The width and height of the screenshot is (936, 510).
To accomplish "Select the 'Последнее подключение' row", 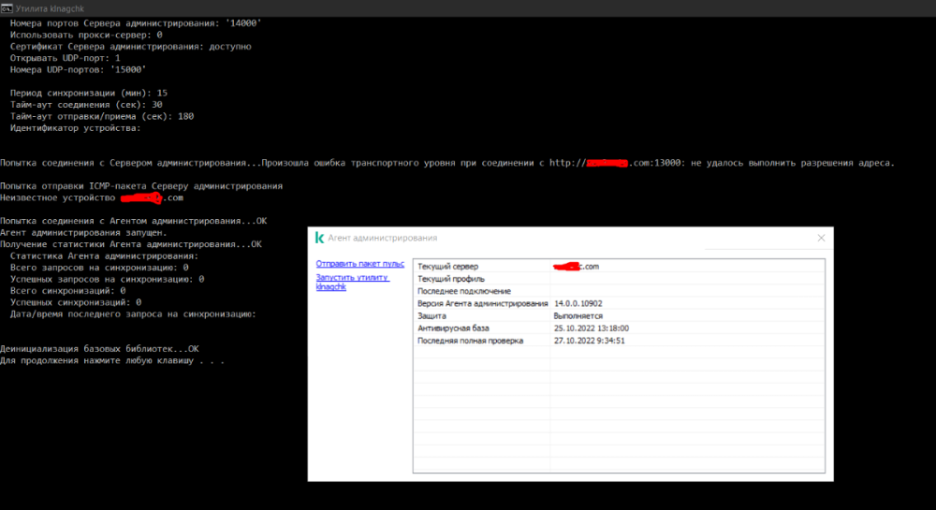I will tap(619, 291).
